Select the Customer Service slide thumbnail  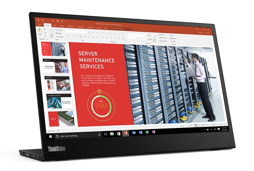60,101
